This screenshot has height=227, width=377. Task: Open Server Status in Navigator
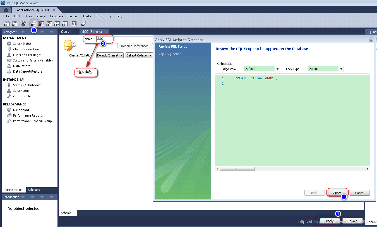coord(22,44)
